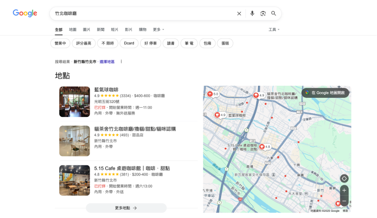Toggle the 筆電 filter chip
This screenshot has width=377, height=218.
[x=189, y=43]
